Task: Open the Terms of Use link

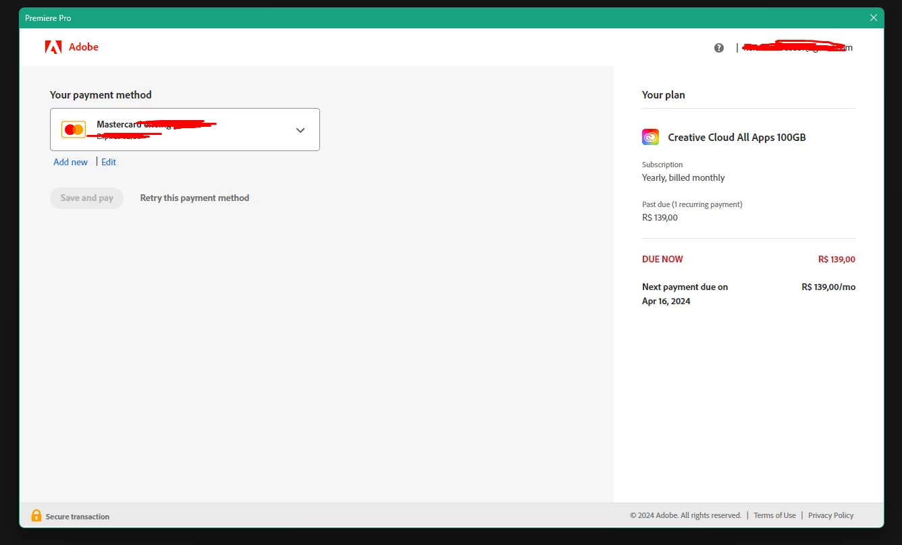Action: click(774, 515)
